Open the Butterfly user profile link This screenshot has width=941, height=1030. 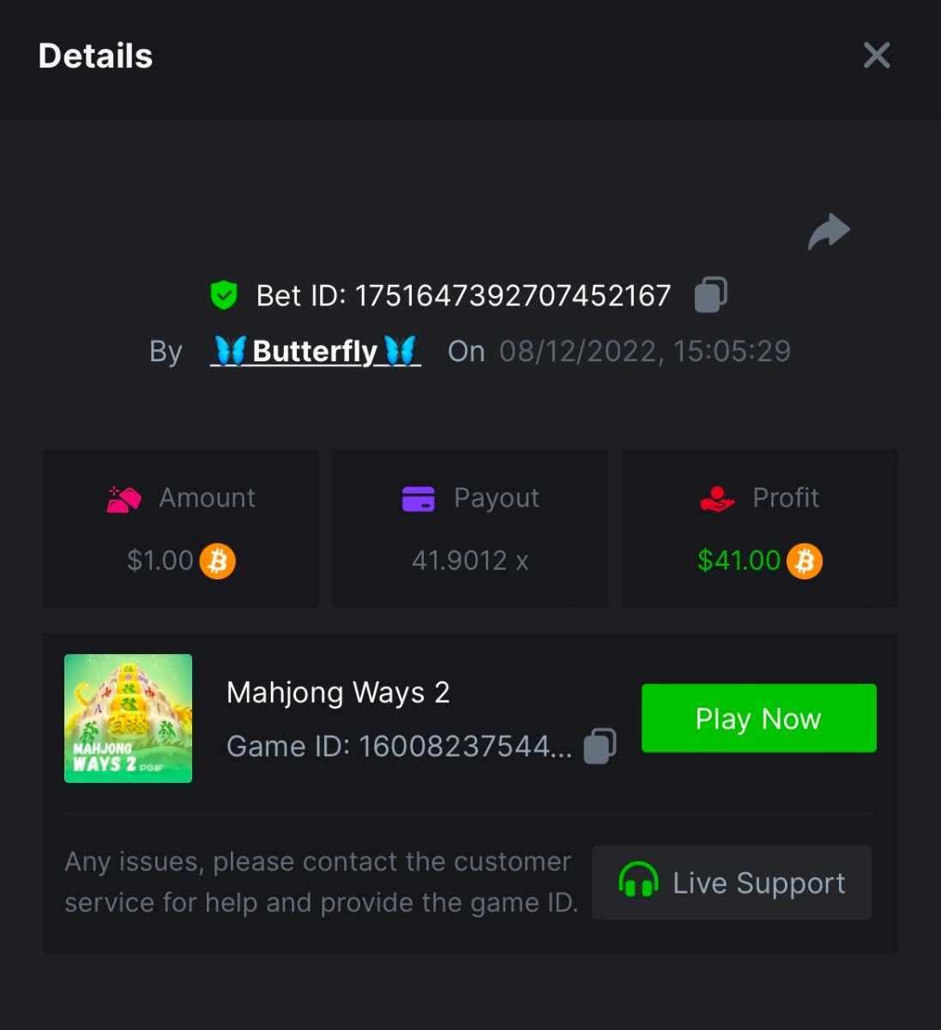tap(316, 351)
